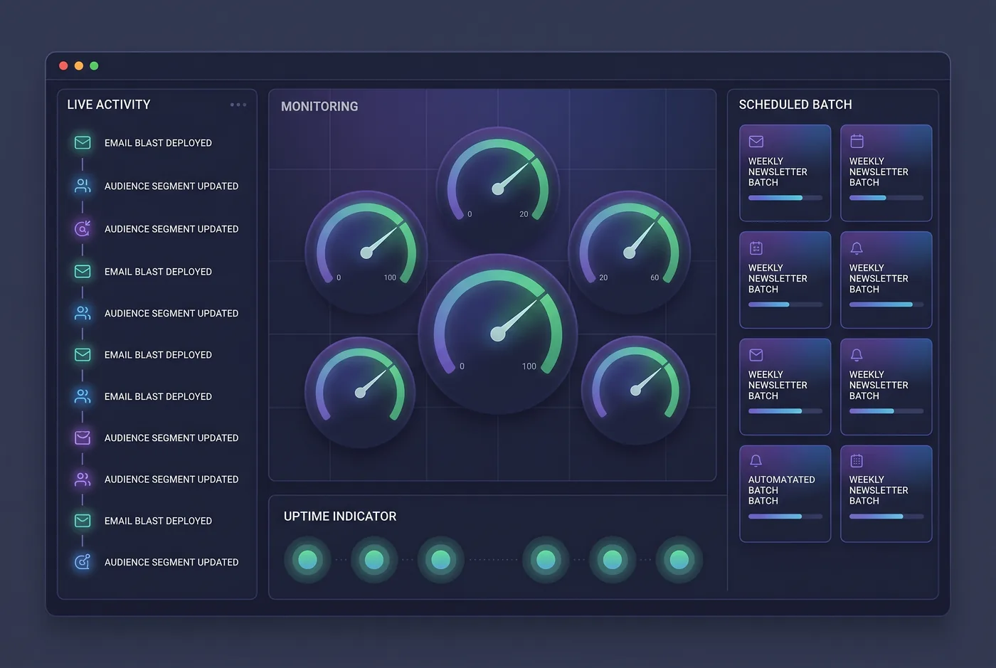Click the unlabeled gauge beneath the 20–60 gauge
The image size is (996, 668).
point(635,391)
